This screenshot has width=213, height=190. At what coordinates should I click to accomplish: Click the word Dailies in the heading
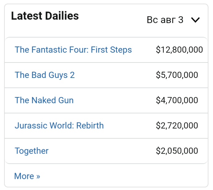point(62,16)
